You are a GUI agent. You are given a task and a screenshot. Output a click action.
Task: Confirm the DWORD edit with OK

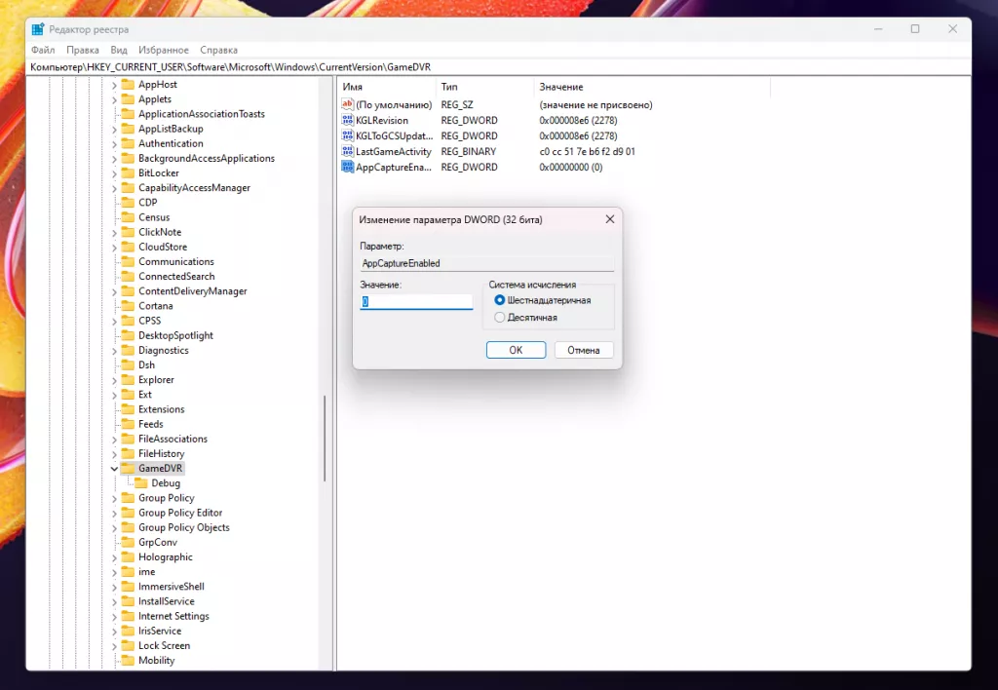(516, 350)
